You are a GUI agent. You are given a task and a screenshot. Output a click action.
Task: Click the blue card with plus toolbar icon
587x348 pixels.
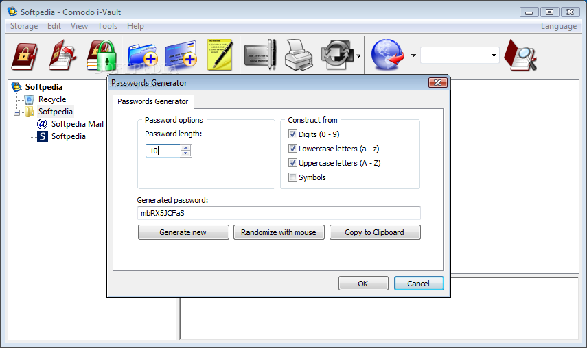pos(181,55)
